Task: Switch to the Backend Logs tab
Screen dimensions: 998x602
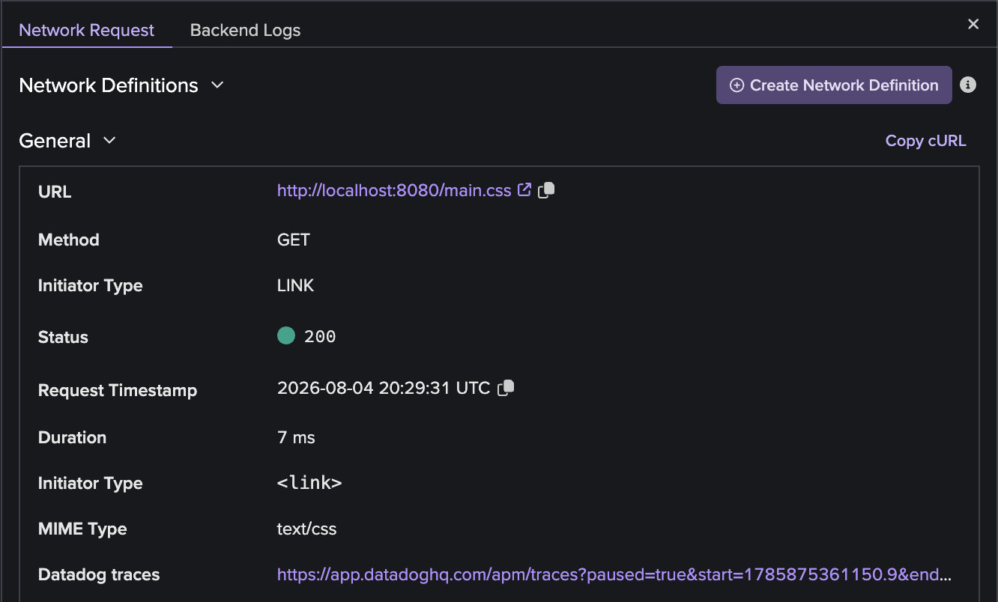Action: click(245, 30)
